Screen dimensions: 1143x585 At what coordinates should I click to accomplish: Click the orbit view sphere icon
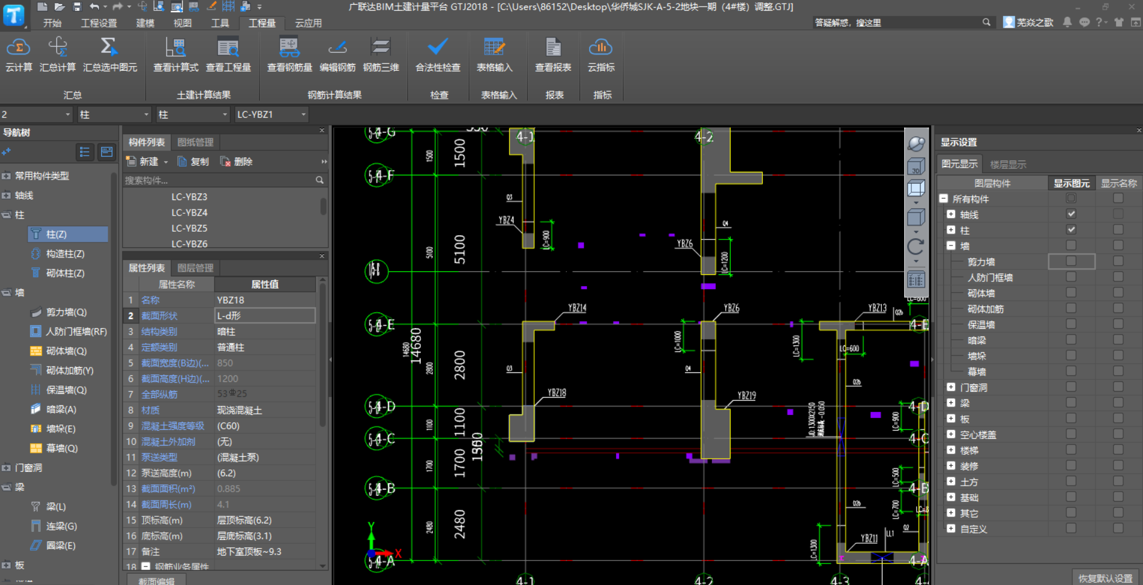tap(916, 144)
